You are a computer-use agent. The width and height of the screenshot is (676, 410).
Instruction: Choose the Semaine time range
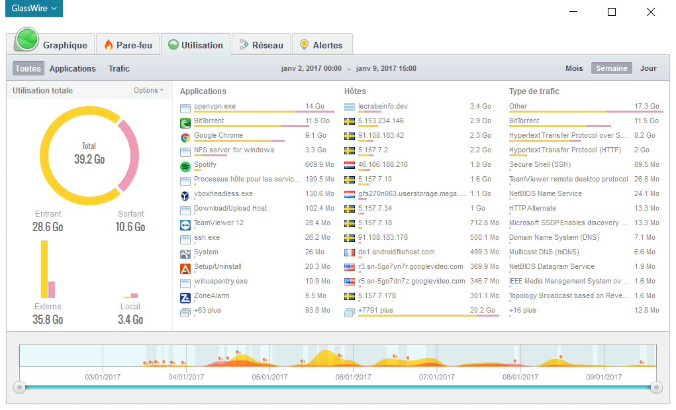[611, 68]
